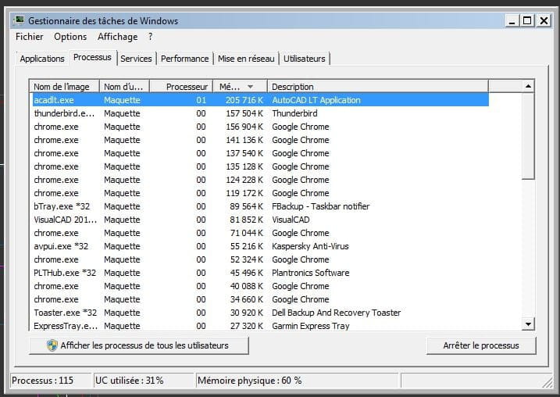Select the PLTHub.exe *32 process

click(x=261, y=273)
